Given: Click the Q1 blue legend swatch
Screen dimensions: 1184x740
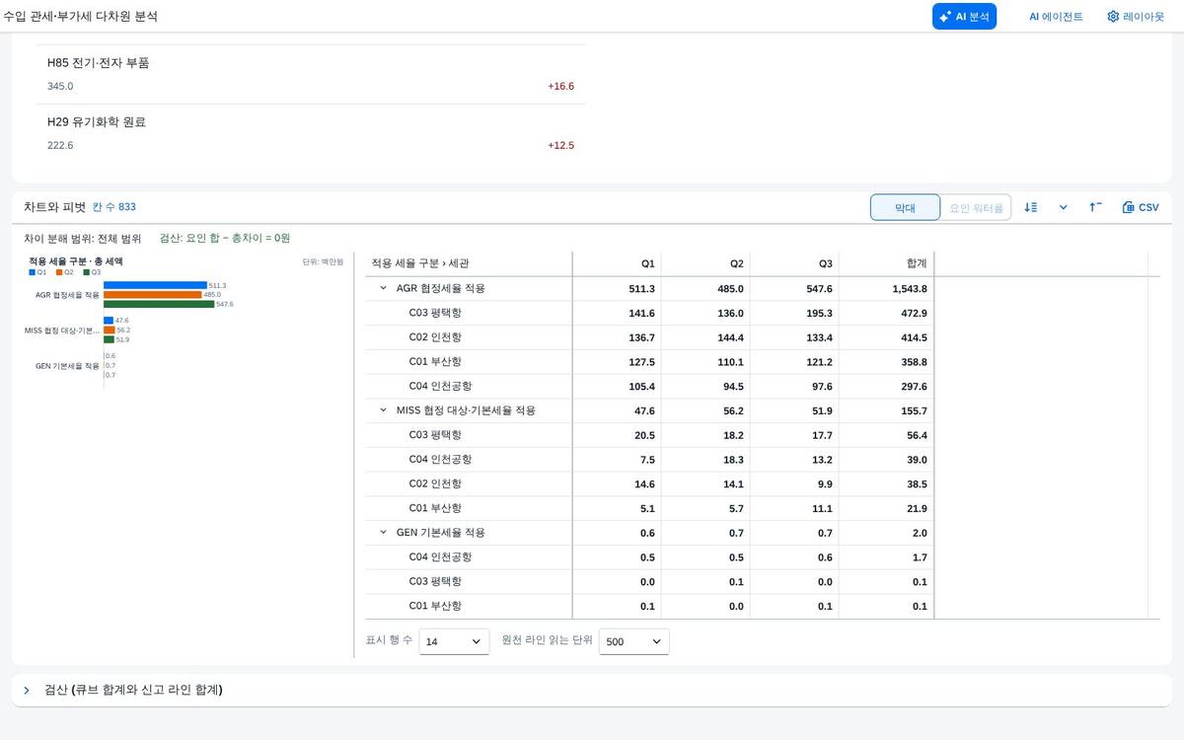Looking at the screenshot, I should [33, 271].
